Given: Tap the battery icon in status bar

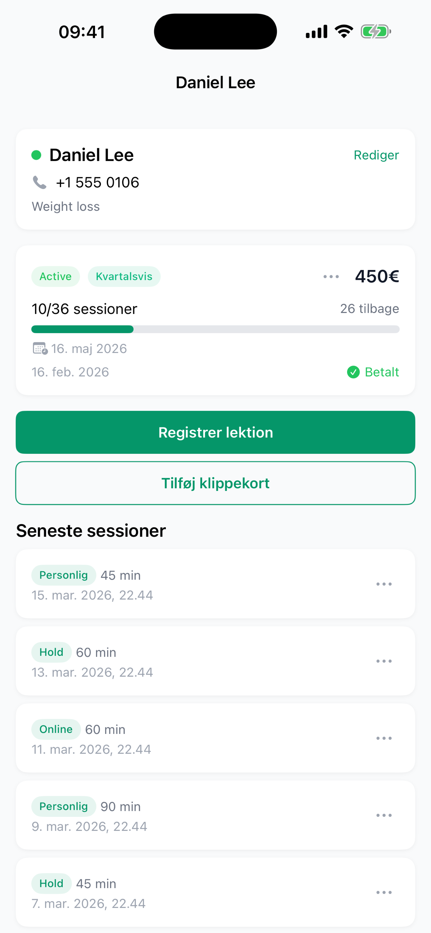Looking at the screenshot, I should pos(375,32).
